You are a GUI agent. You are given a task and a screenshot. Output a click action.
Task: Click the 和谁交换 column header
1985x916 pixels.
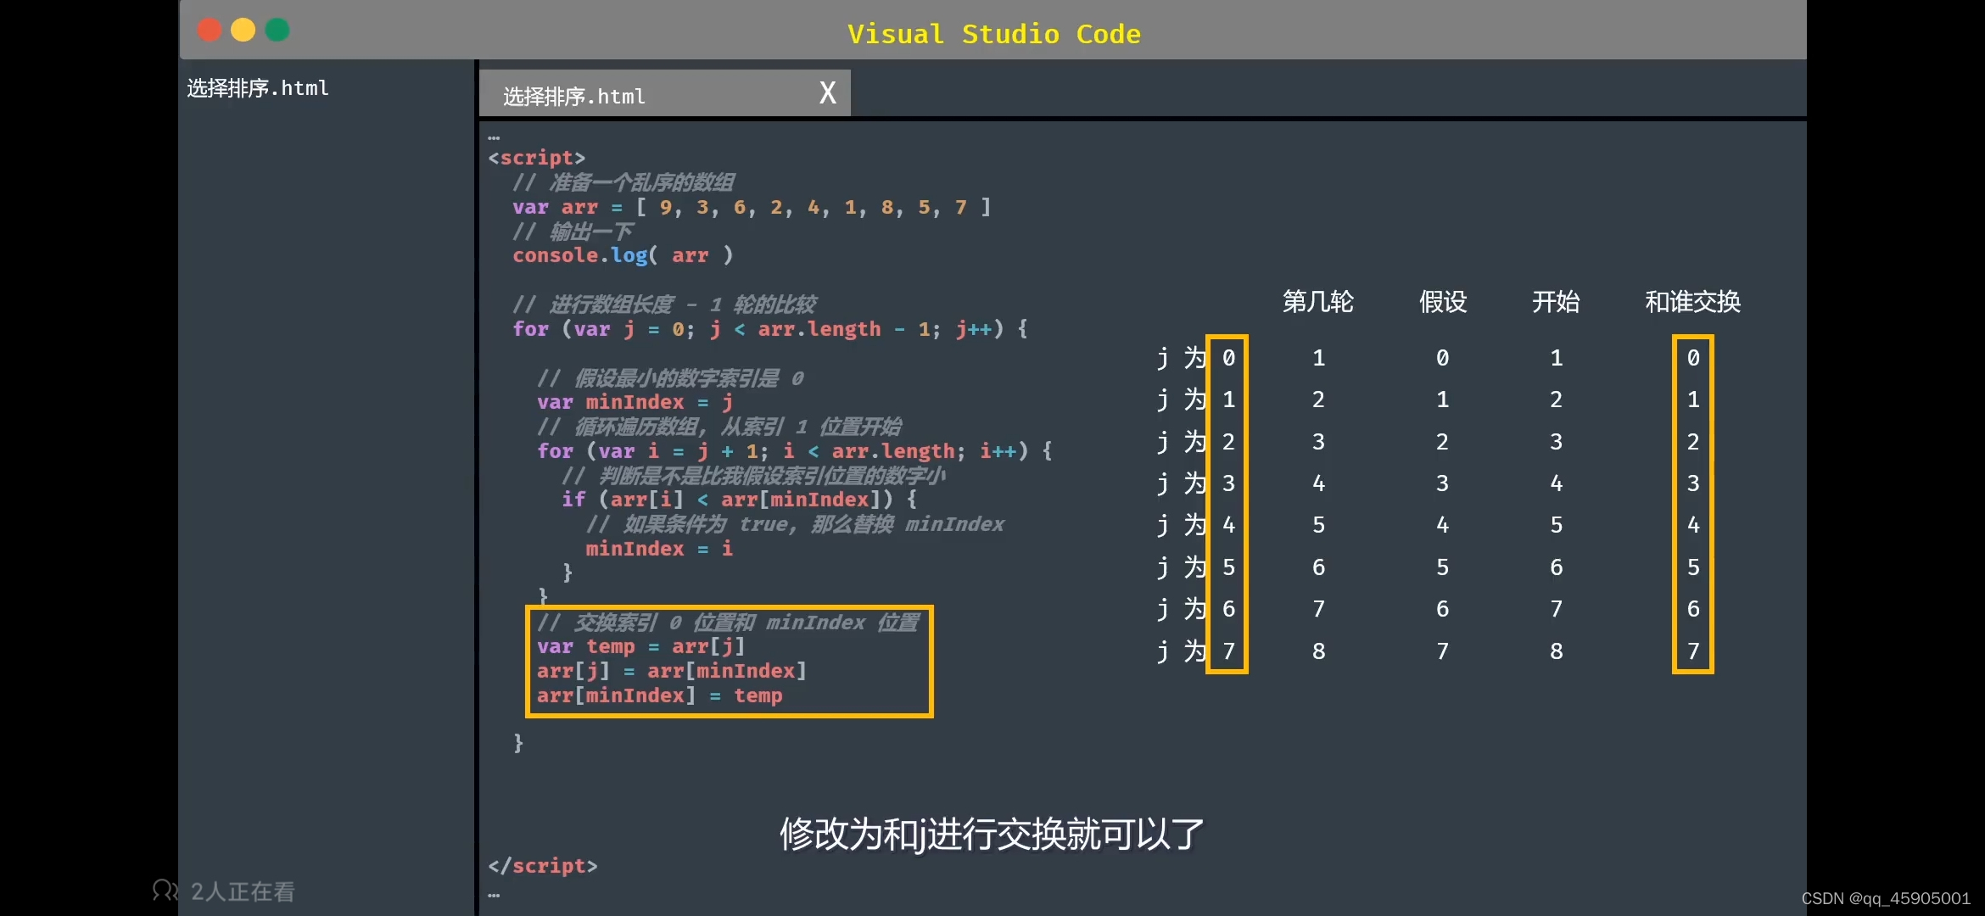click(1692, 302)
